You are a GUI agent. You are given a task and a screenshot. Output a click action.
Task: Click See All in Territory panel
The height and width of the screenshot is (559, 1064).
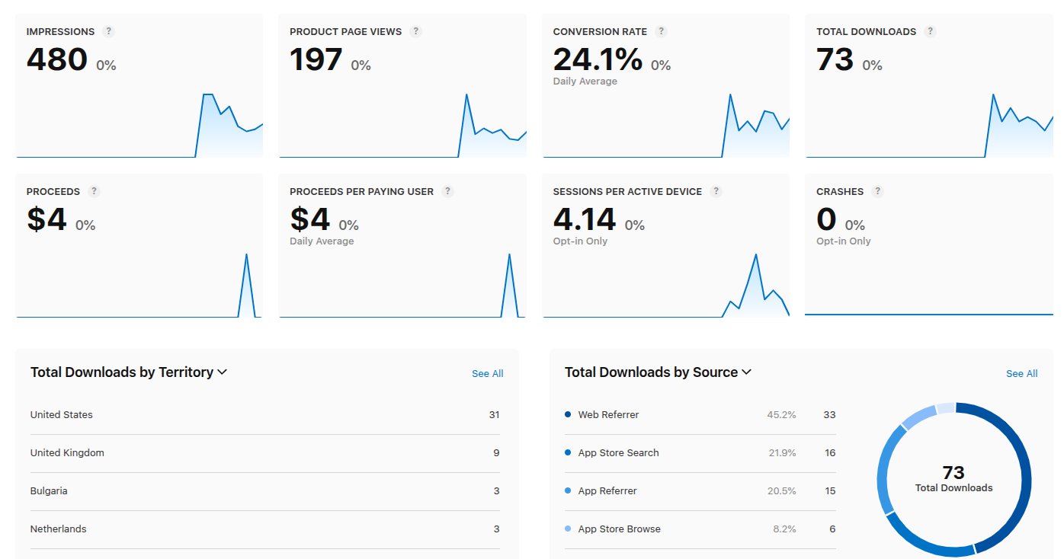click(487, 373)
